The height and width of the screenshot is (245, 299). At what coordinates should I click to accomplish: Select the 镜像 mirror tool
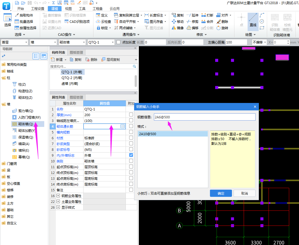(178, 28)
